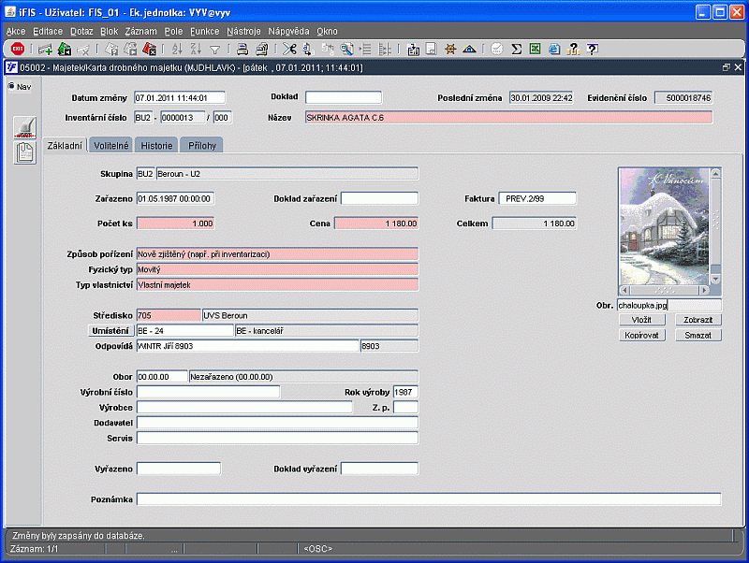Switch to the Historie tab
The width and height of the screenshot is (749, 563).
point(156,145)
